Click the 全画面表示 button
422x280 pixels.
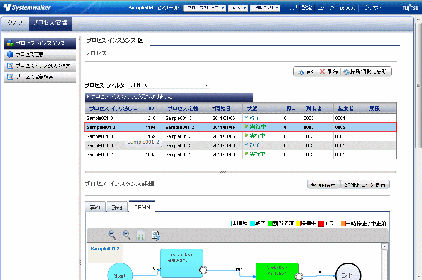coord(323,185)
